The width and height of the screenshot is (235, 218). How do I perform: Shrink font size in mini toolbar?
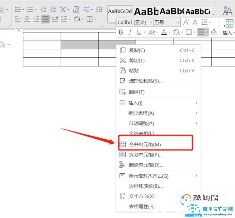pos(195,22)
